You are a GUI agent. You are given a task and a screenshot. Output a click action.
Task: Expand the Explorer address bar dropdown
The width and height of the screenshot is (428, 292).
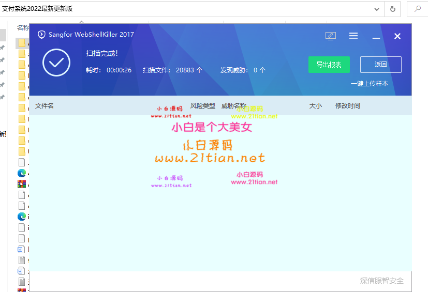[377, 9]
